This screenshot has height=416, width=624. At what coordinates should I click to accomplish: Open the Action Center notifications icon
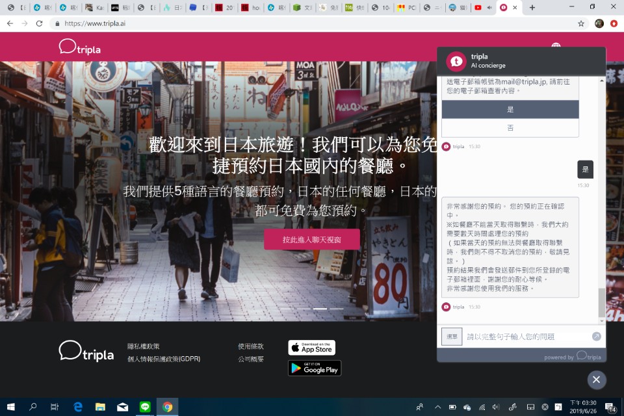610,407
